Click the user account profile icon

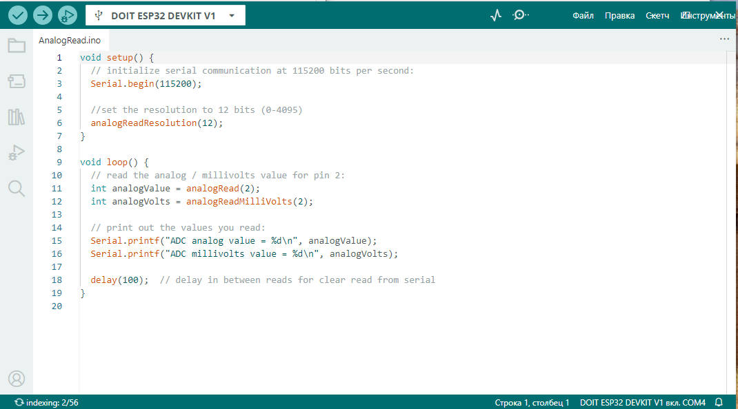click(x=17, y=378)
